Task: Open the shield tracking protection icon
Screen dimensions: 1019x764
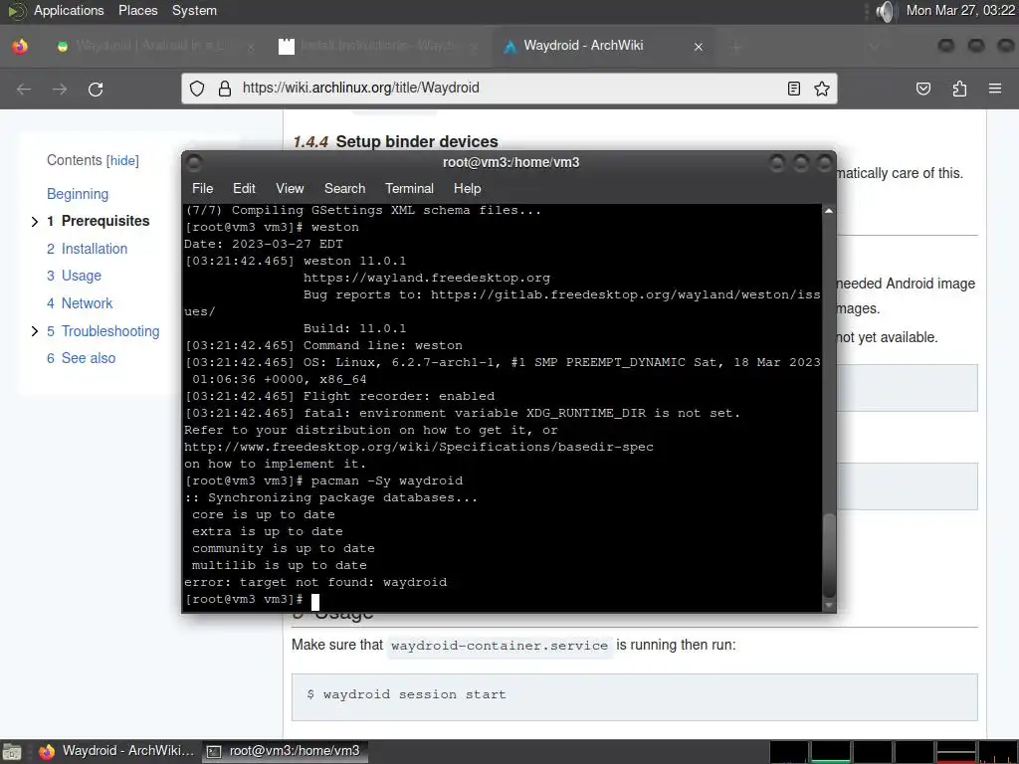Action: tap(197, 89)
